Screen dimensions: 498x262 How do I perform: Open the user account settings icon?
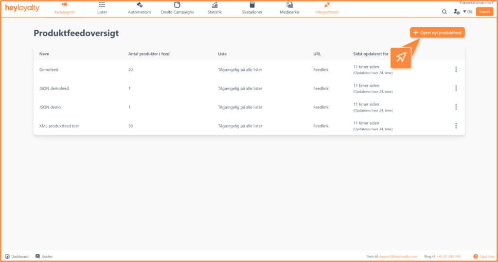pos(457,12)
